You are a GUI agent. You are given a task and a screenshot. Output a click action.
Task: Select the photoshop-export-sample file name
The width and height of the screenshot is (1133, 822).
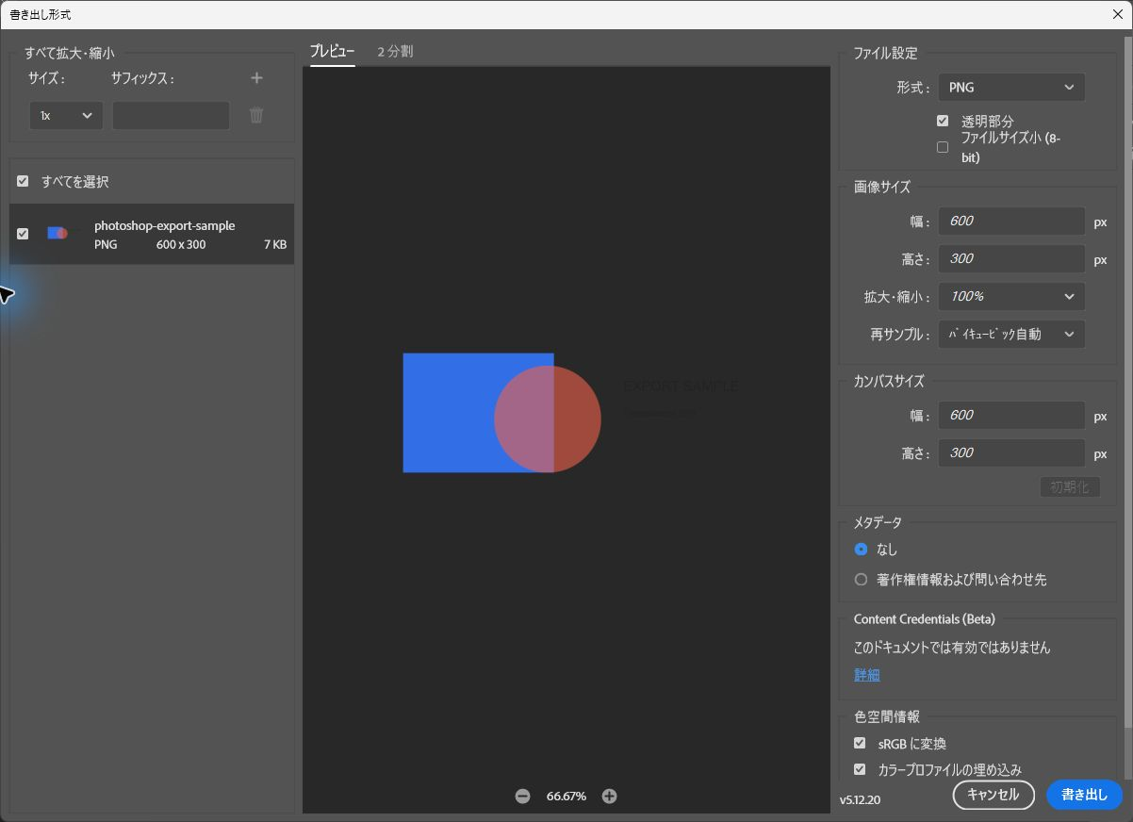pyautogui.click(x=165, y=225)
